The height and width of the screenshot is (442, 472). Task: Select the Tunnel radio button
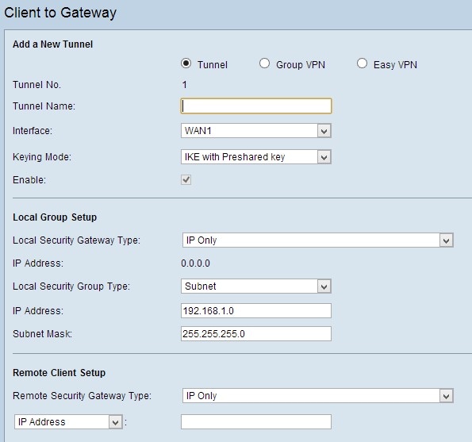(x=186, y=63)
